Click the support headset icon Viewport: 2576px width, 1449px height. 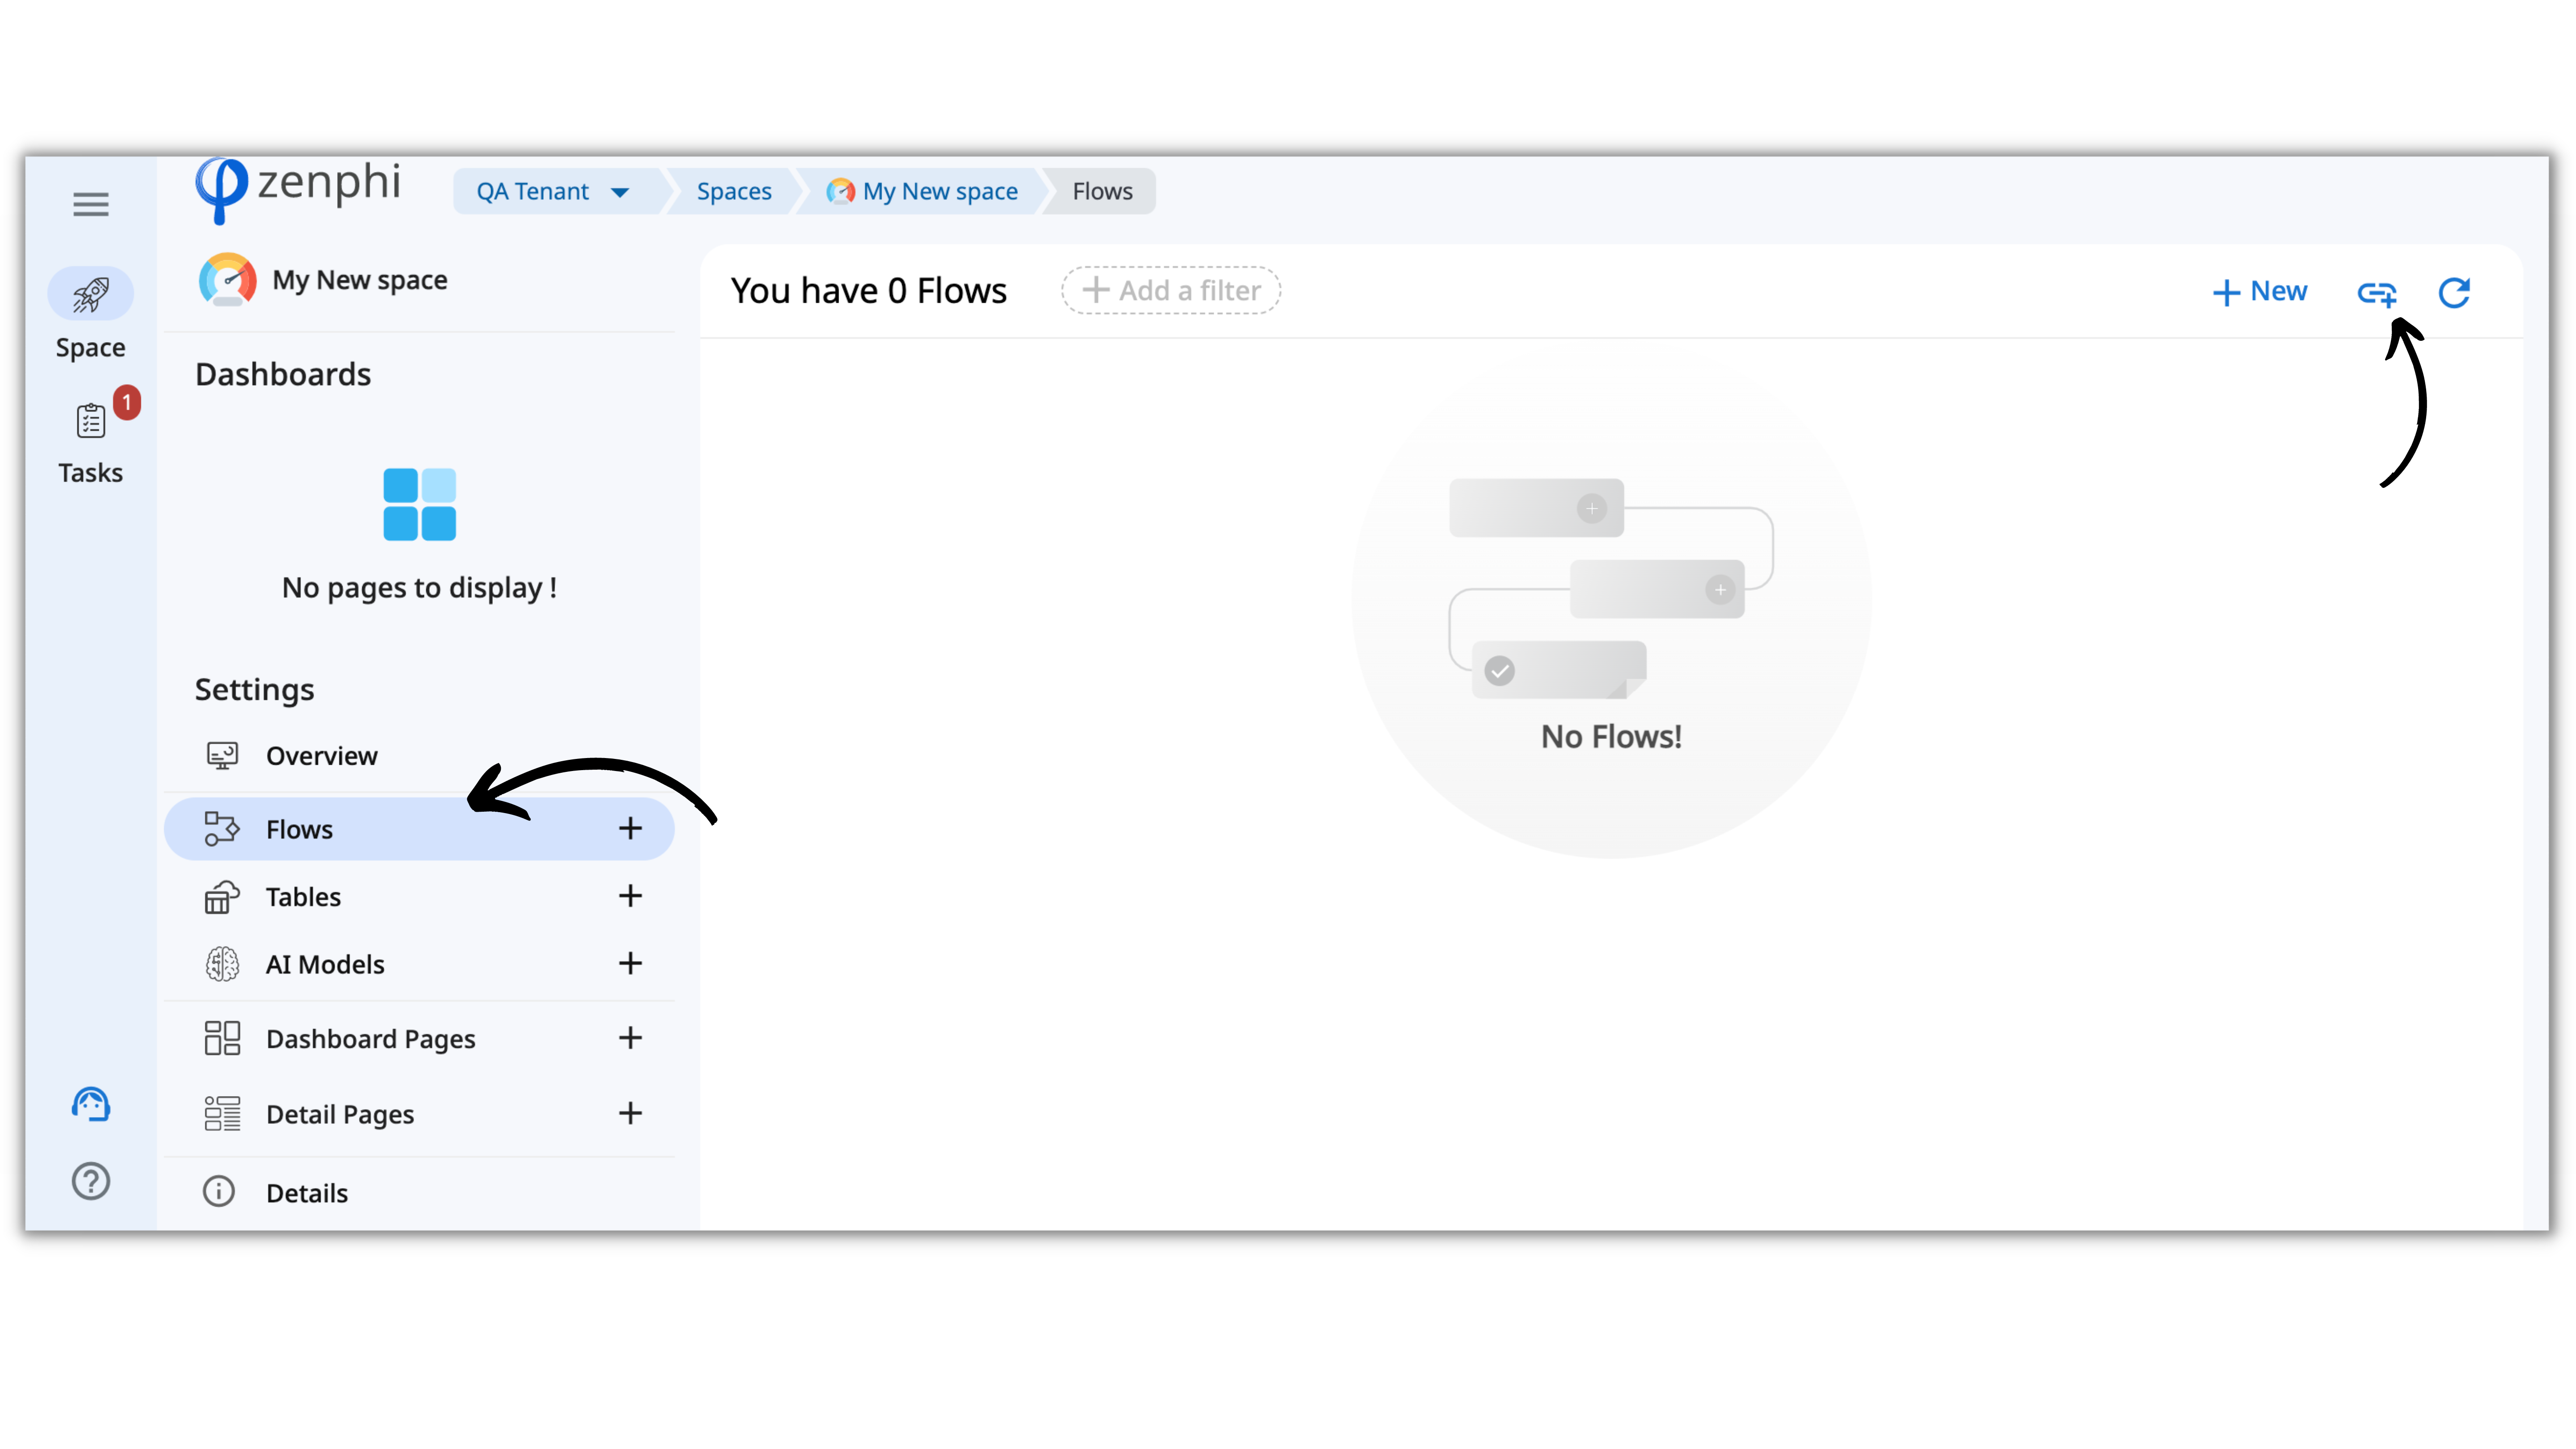tap(91, 1104)
